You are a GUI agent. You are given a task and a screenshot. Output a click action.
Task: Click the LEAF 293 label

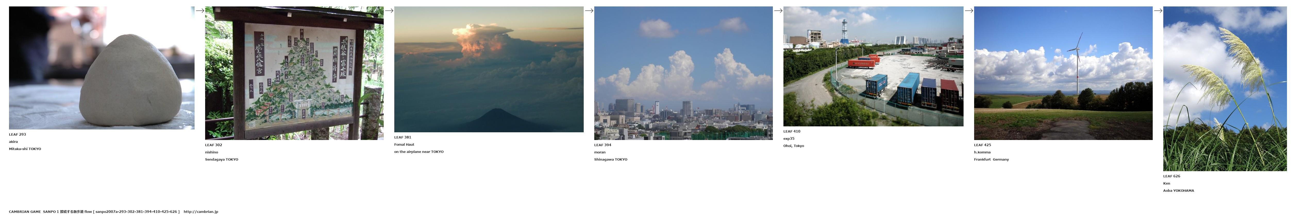[18, 135]
